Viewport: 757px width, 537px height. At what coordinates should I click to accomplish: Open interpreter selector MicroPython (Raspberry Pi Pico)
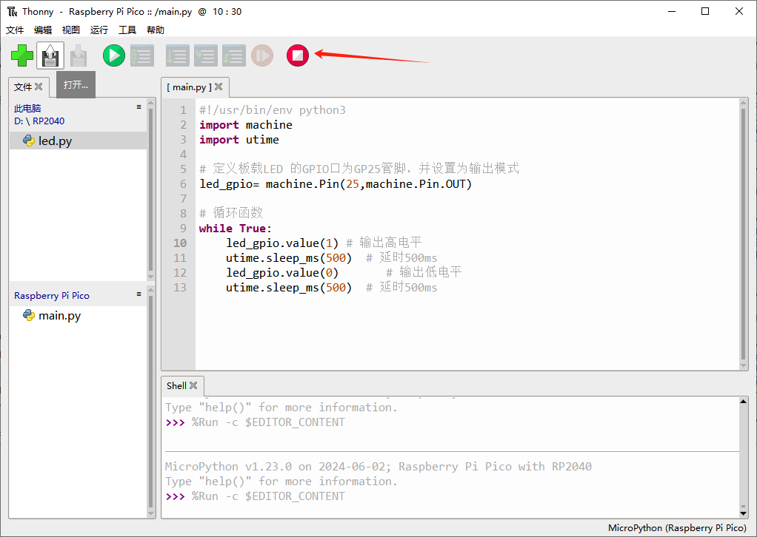[x=677, y=528]
